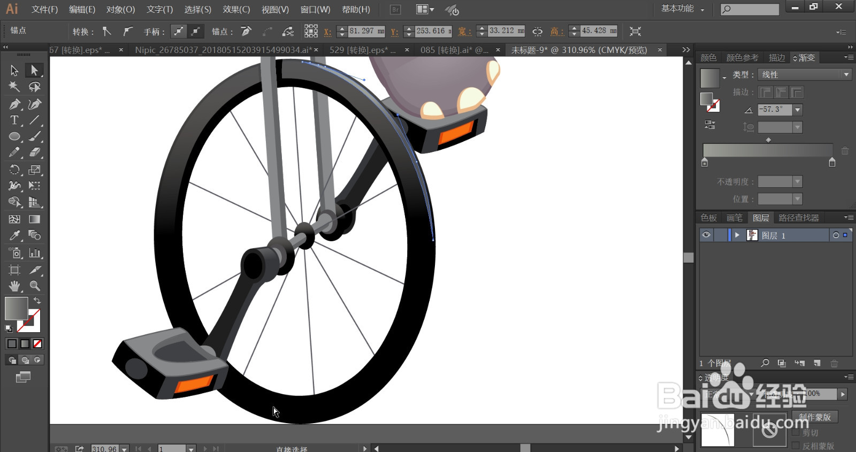Screen dimensions: 856x452
Task: Activate the Hand tool
Action: (x=14, y=286)
